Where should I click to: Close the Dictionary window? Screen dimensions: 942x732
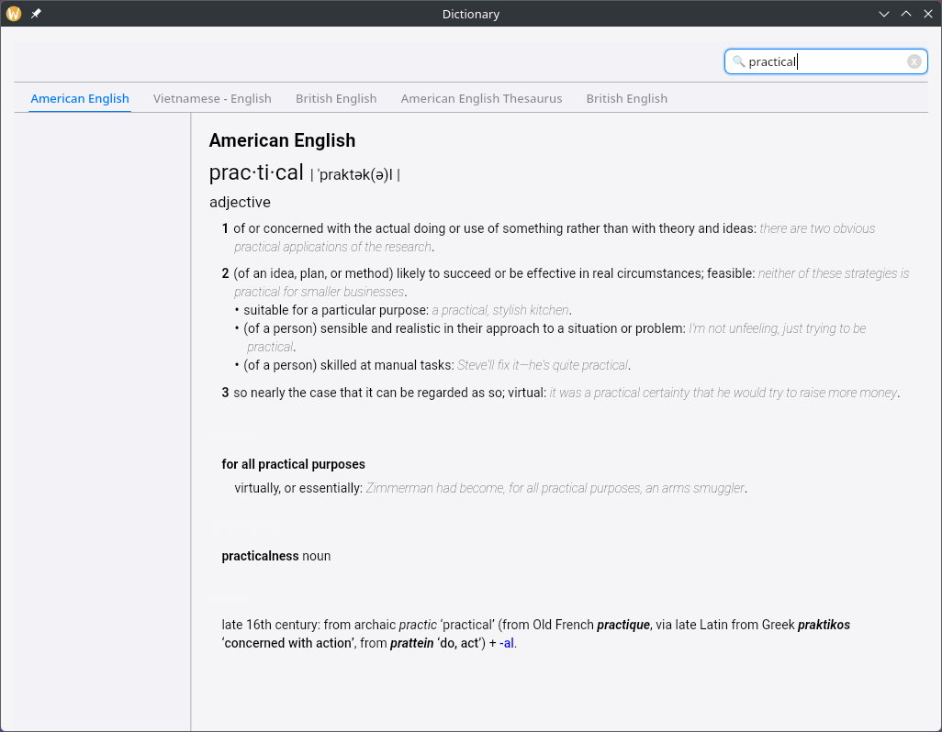tap(927, 14)
